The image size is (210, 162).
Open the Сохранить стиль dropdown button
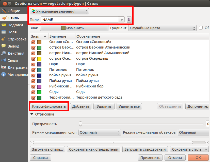click(x=189, y=149)
